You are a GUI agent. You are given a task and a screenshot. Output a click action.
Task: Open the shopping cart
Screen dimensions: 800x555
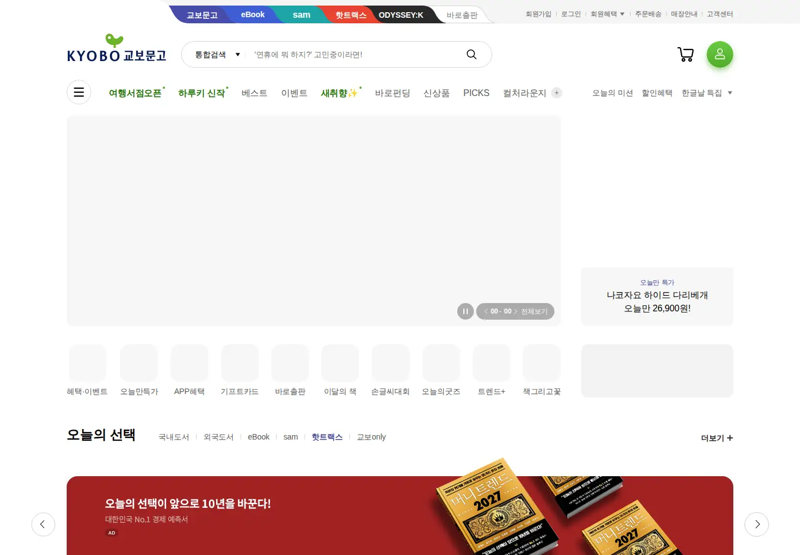click(x=686, y=54)
